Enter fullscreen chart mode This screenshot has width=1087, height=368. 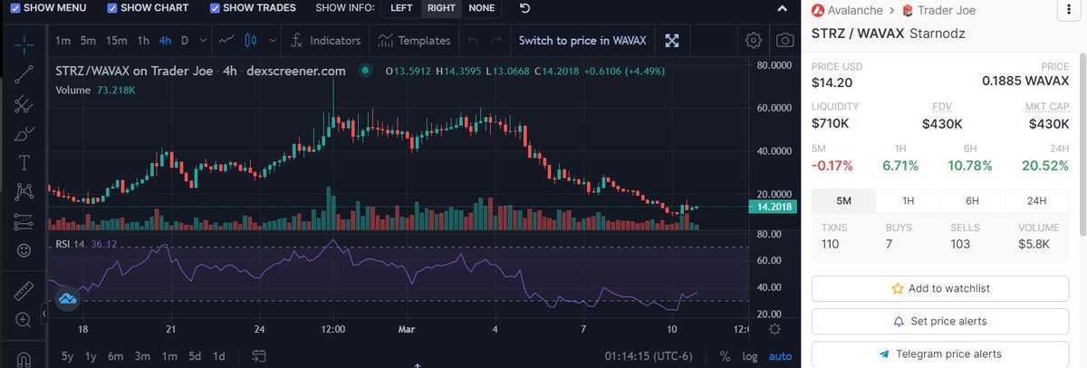(x=672, y=41)
